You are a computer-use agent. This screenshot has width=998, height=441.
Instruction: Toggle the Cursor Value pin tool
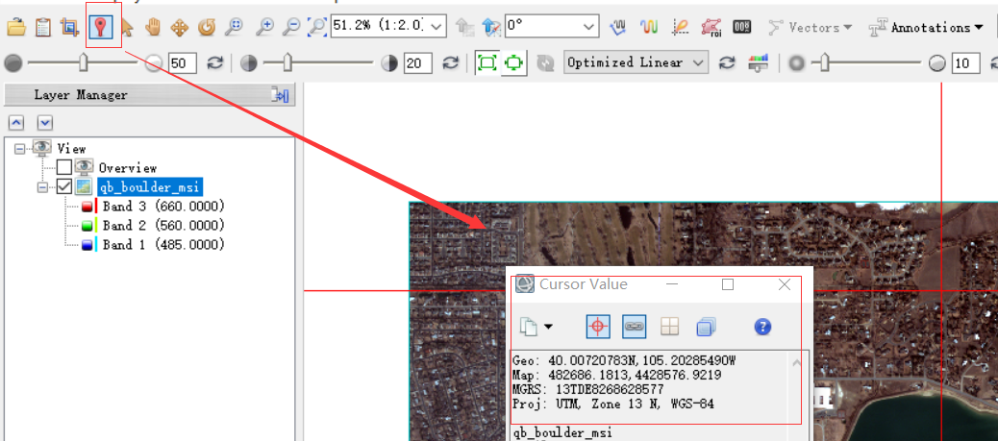point(101,27)
